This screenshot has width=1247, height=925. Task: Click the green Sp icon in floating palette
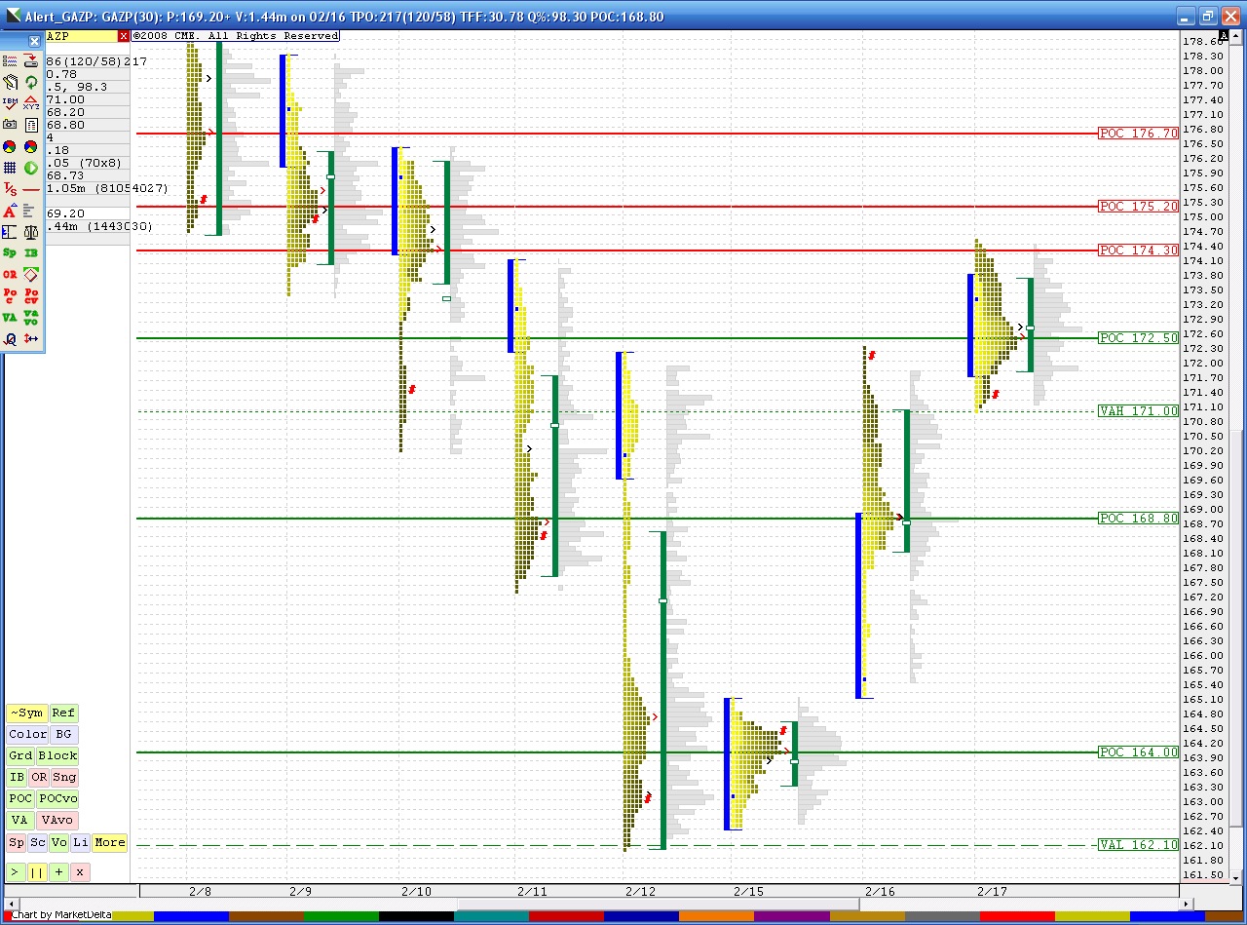[x=10, y=252]
